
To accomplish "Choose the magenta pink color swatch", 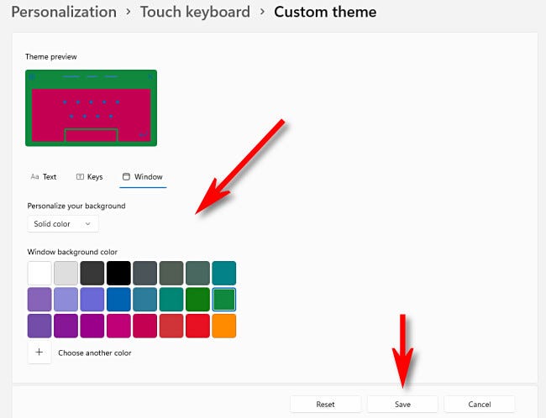I will [118, 326].
